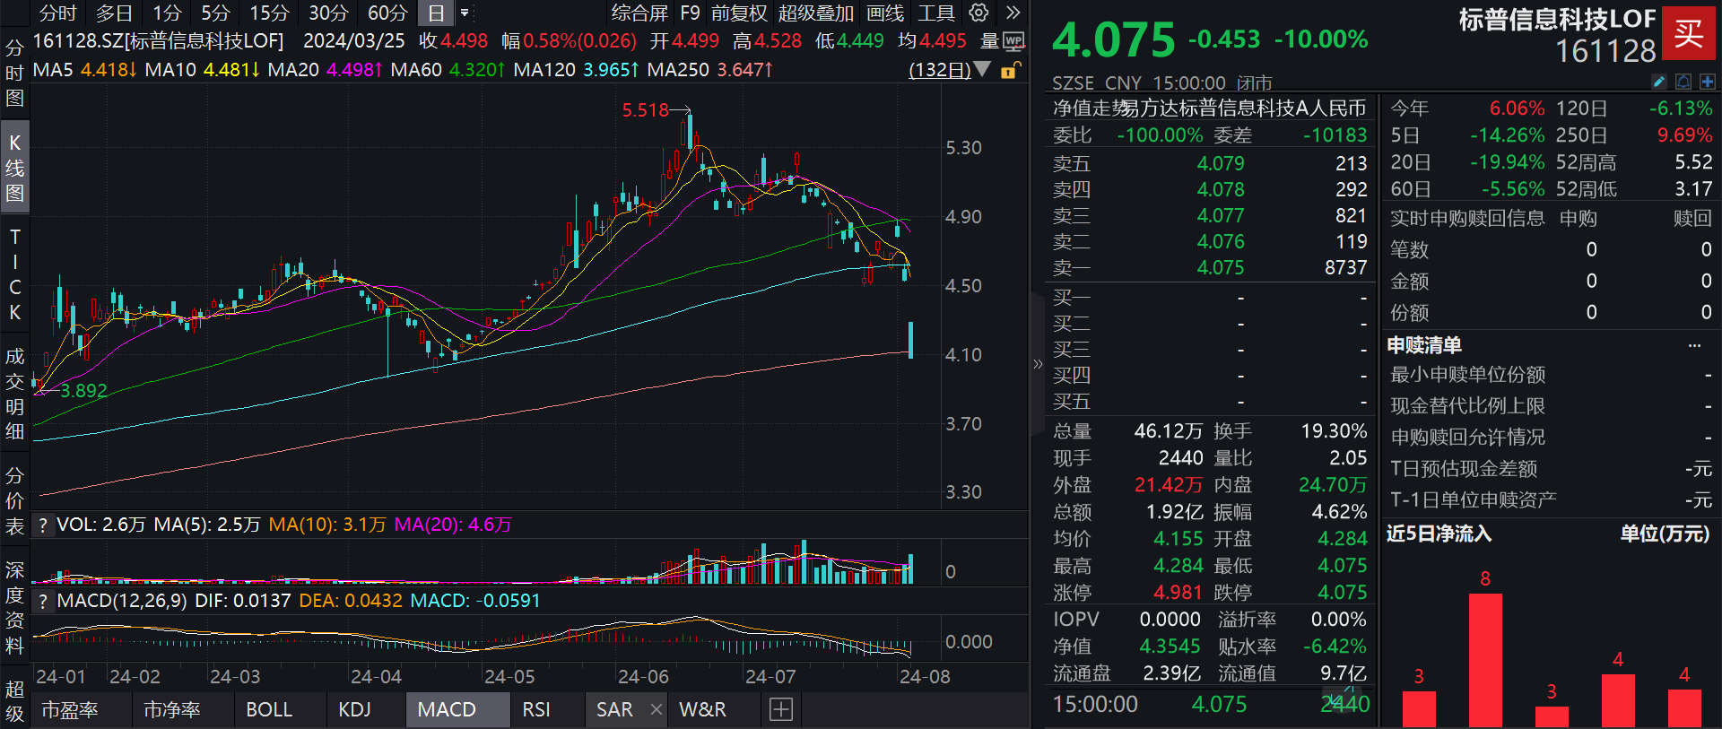Select the 15分 minute chart
This screenshot has width=1722, height=729.
269,13
